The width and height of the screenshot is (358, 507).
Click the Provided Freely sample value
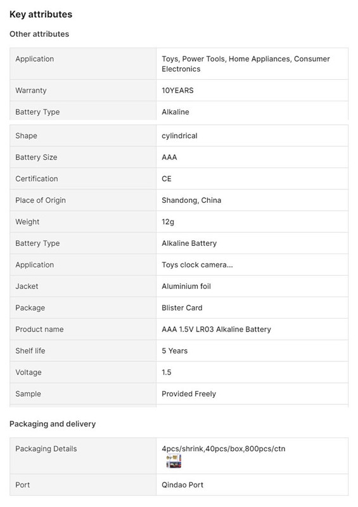click(x=189, y=394)
